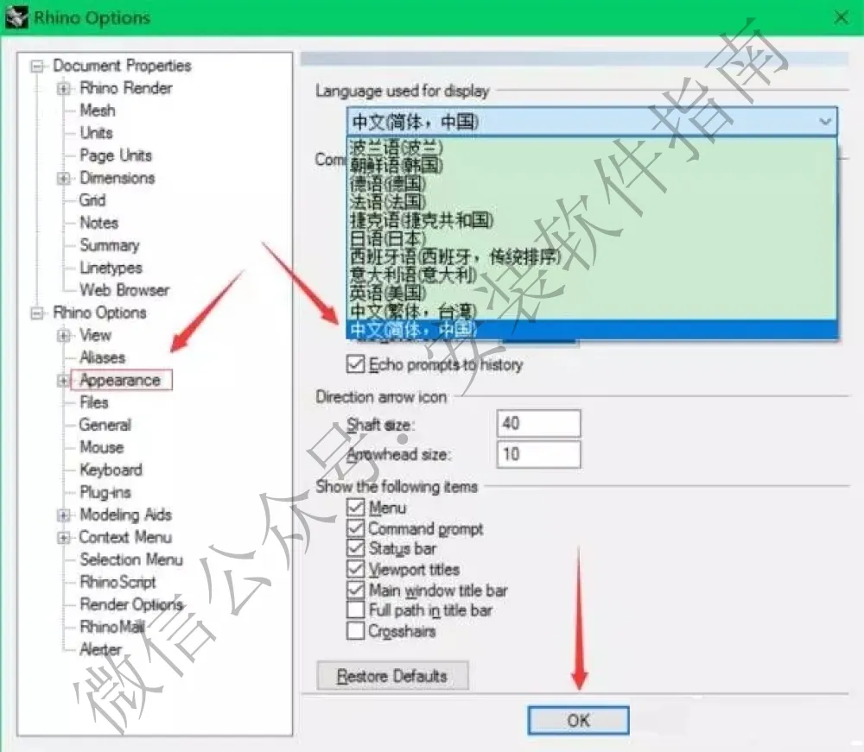This screenshot has width=864, height=752.
Task: Click the Arrowhead size input field
Action: pyautogui.click(x=538, y=454)
